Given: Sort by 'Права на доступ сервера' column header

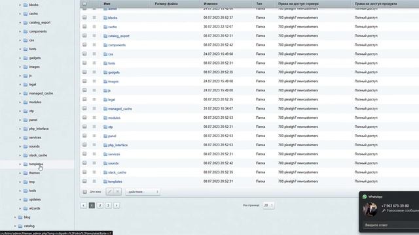Looking at the screenshot, I should (x=299, y=4).
